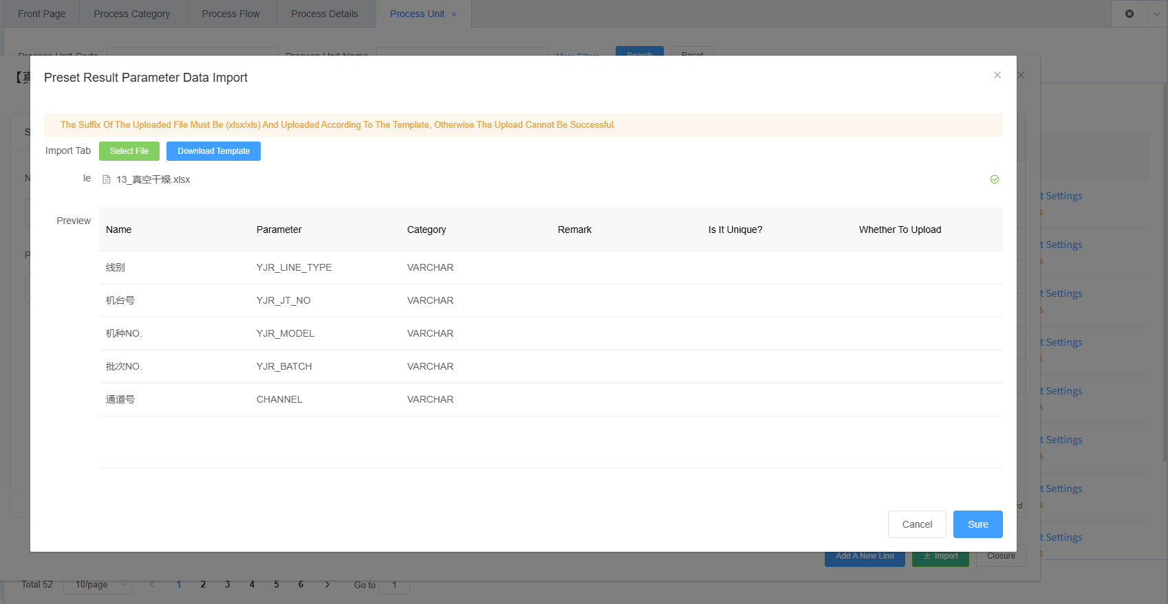Click parameter YJR_MODEL
The width and height of the screenshot is (1168, 604).
285,333
